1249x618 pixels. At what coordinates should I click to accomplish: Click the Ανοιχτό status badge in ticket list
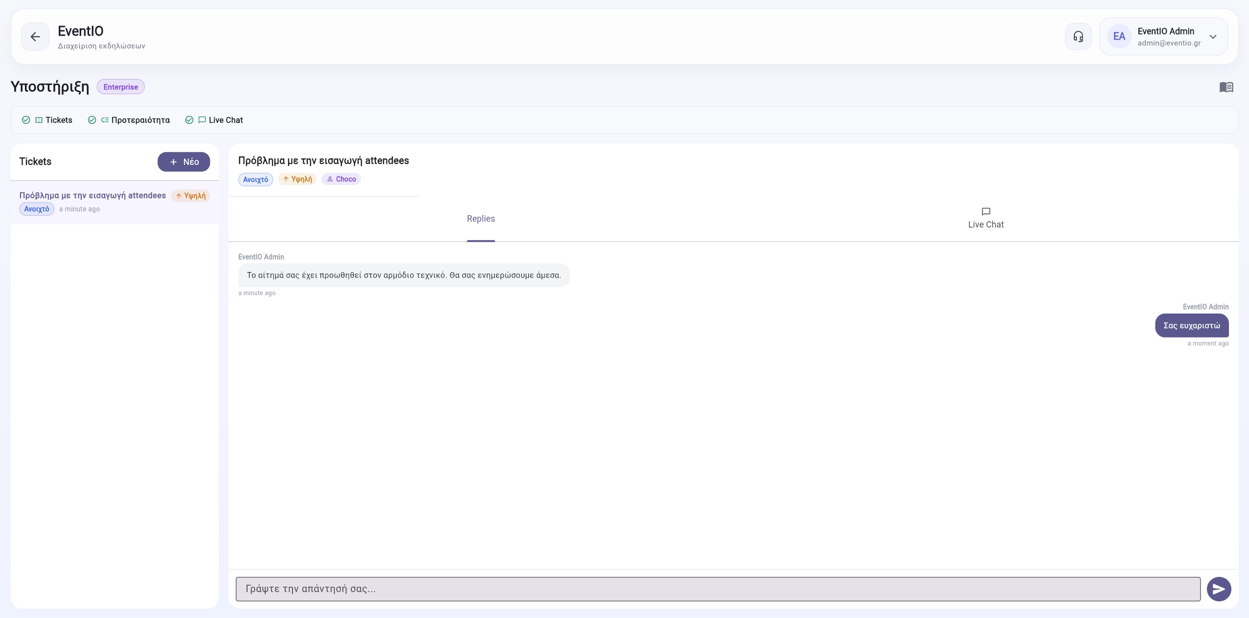coord(37,209)
